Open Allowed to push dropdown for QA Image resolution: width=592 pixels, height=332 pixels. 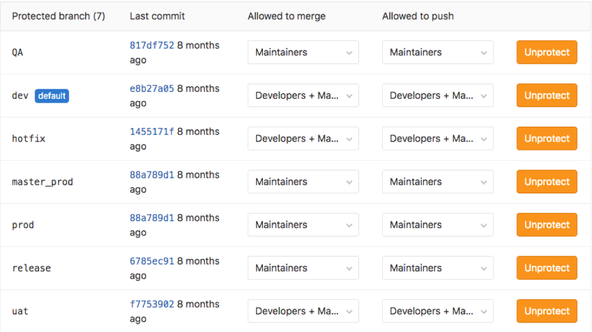tap(438, 52)
